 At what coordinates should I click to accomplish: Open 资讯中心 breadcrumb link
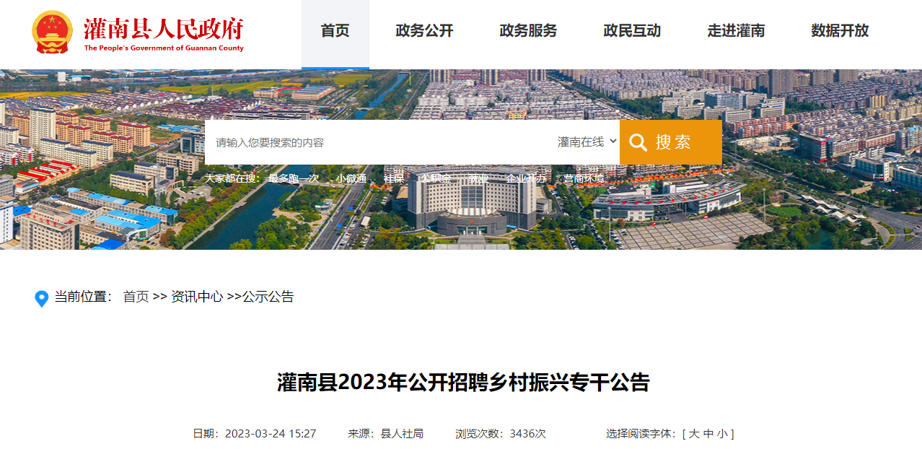coord(197,297)
